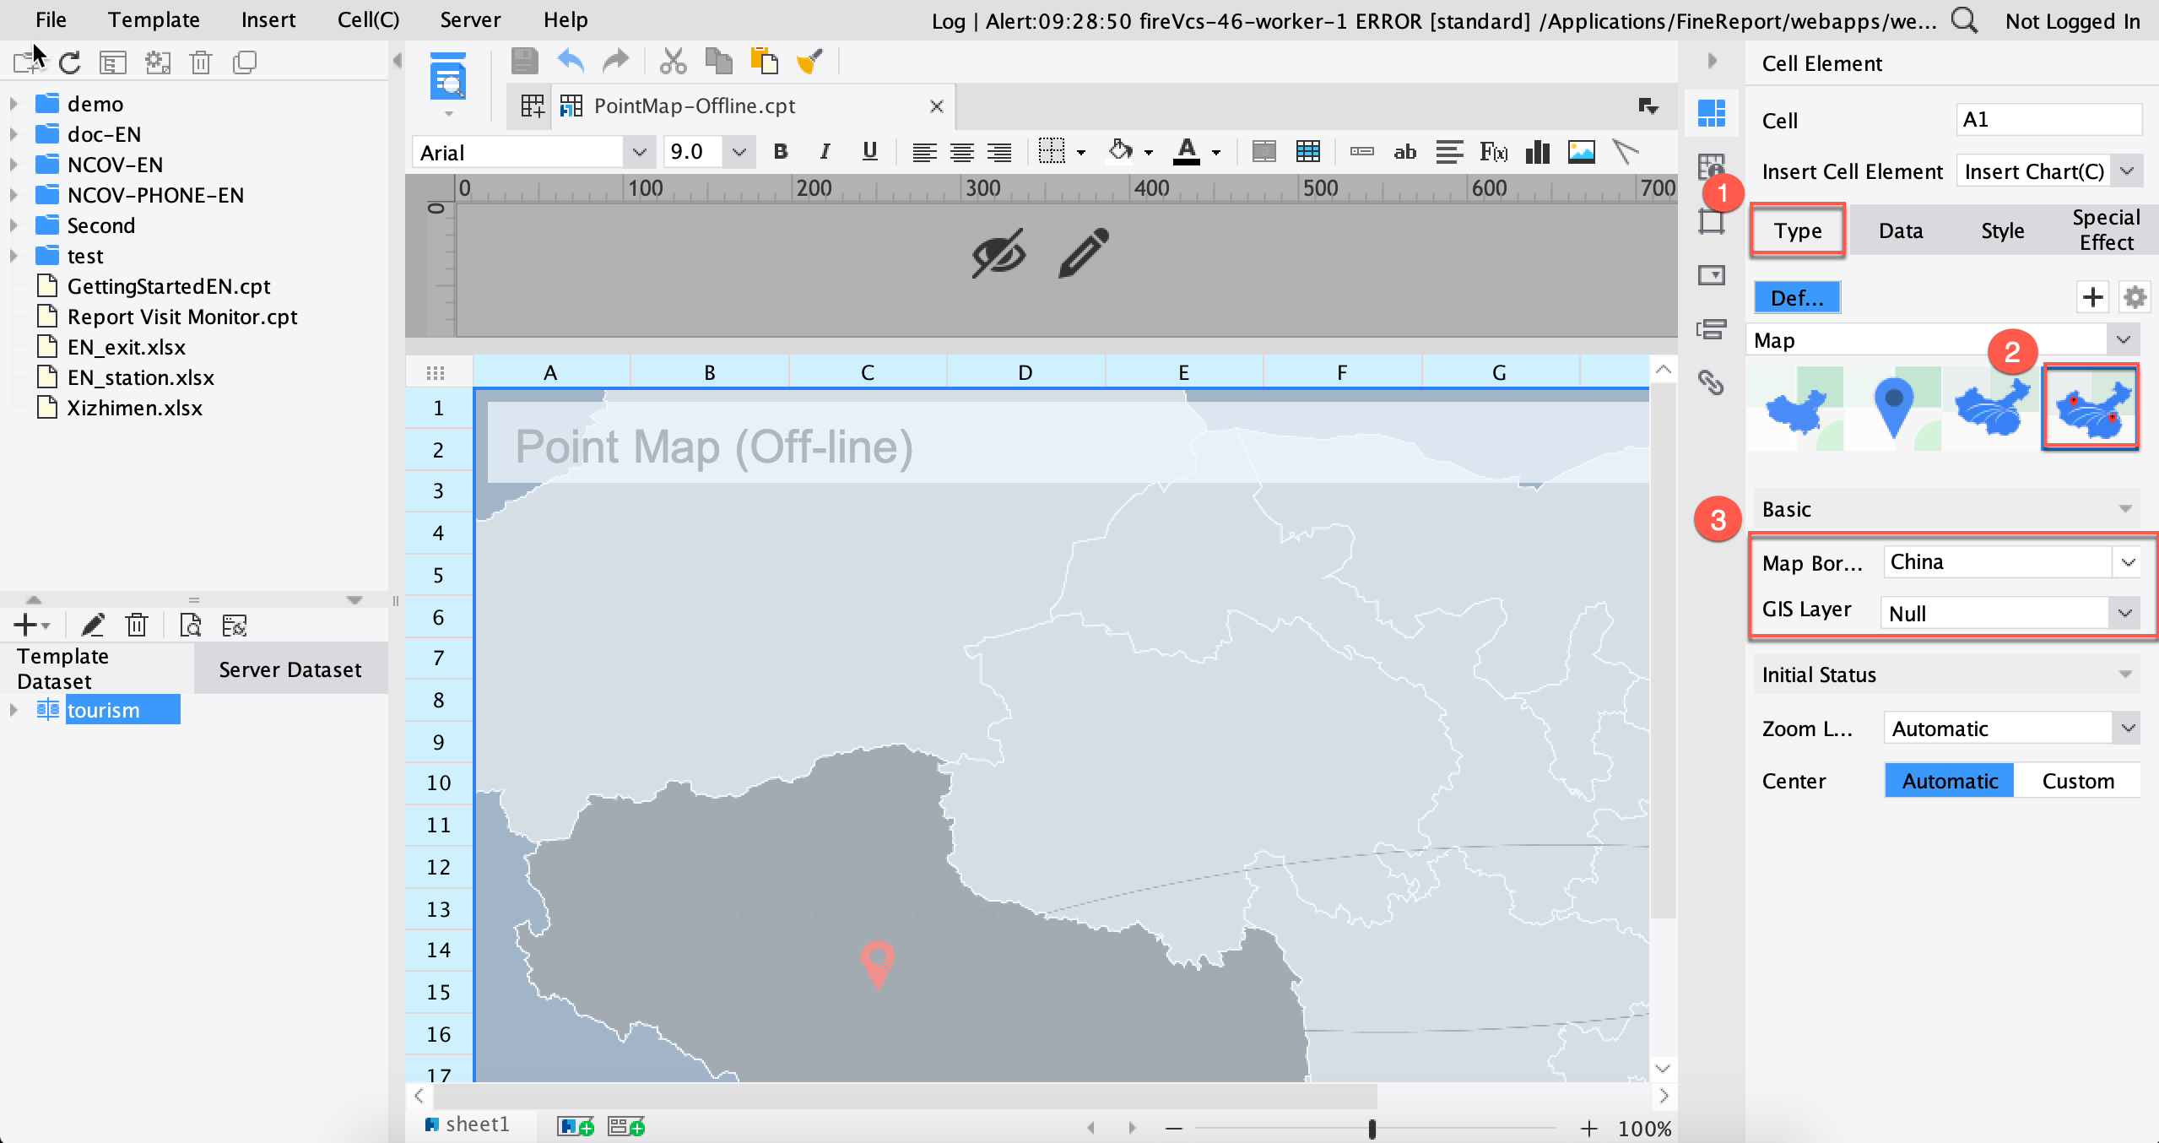Open the font color picker

point(1216,153)
